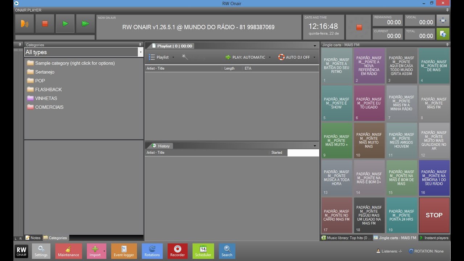Click the speaker pre-listen button in Onair Player
464x261 pixels.
[25, 24]
